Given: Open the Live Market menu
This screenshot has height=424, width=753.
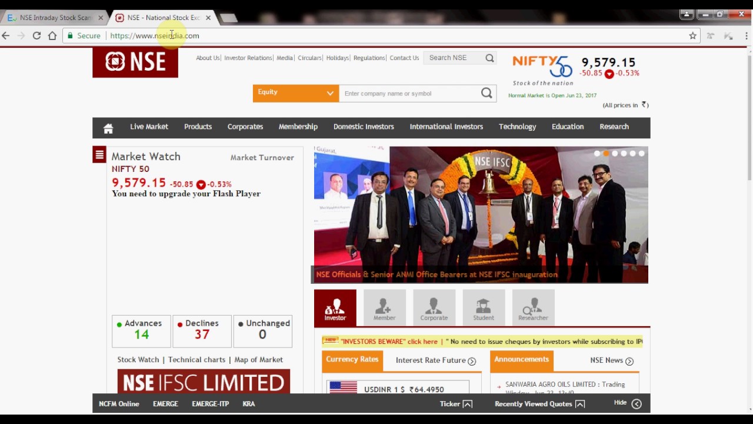Looking at the screenshot, I should [x=149, y=127].
